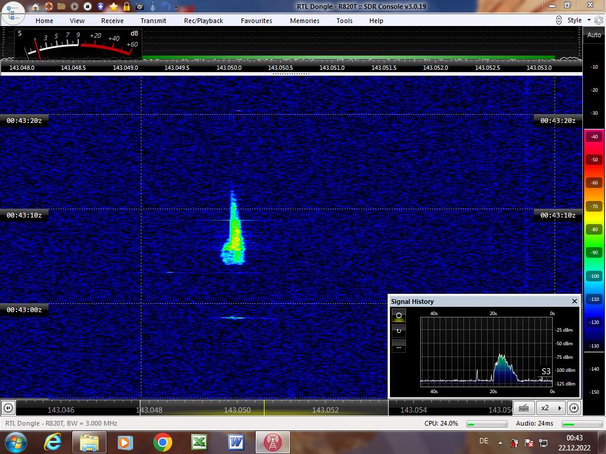Launch Google Chrome from the taskbar
Image resolution: width=606 pixels, height=454 pixels.
[162, 442]
